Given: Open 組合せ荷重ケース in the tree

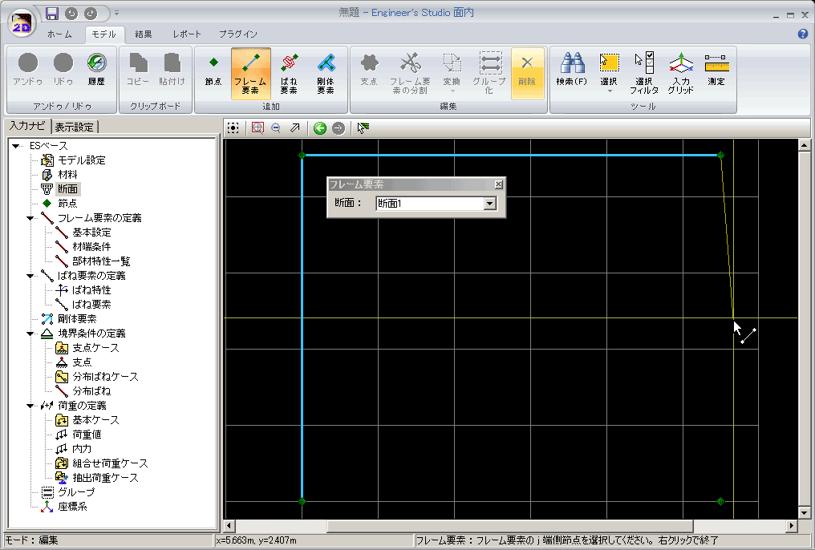Looking at the screenshot, I should 111,463.
